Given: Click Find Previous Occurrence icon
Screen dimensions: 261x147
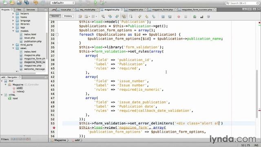Looking at the screenshot, I should (x=110, y=16).
